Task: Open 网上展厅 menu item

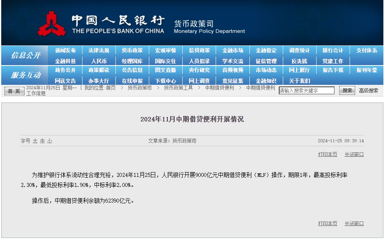Action: (299, 70)
